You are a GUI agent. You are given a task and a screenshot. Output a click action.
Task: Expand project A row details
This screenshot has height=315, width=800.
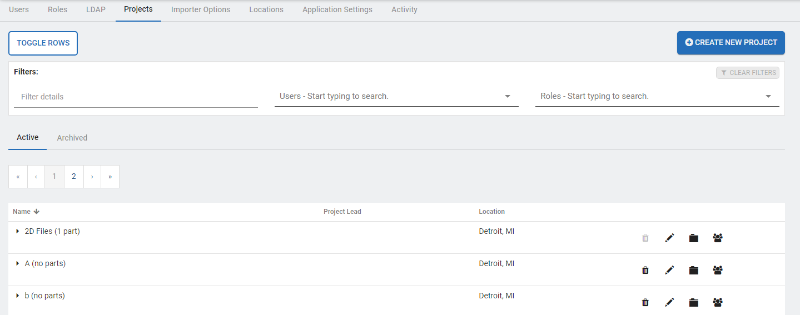point(18,264)
